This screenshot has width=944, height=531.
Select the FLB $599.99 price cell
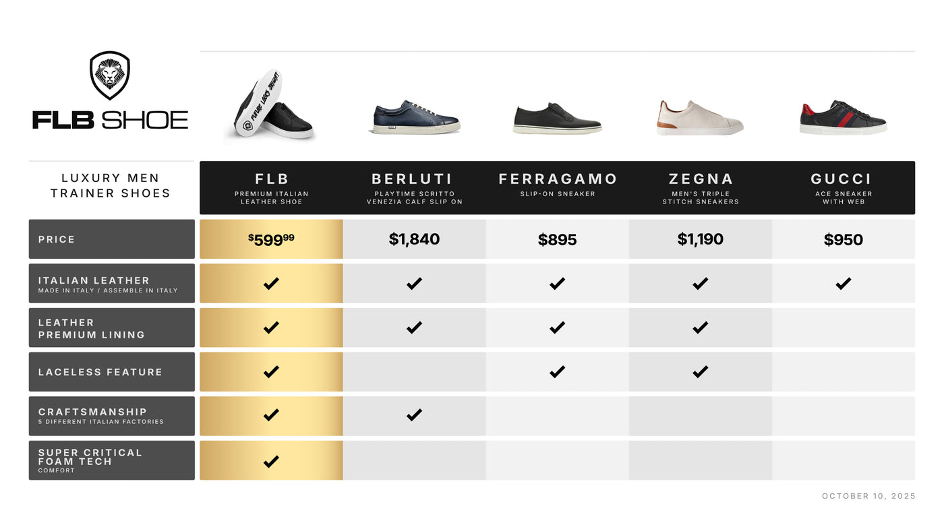pyautogui.click(x=271, y=239)
